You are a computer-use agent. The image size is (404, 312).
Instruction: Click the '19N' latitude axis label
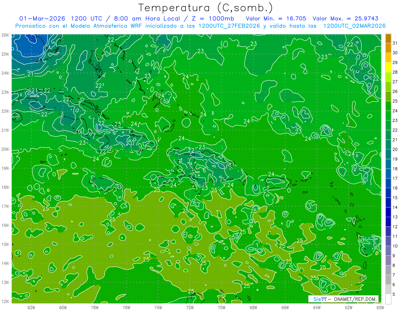[5, 168]
